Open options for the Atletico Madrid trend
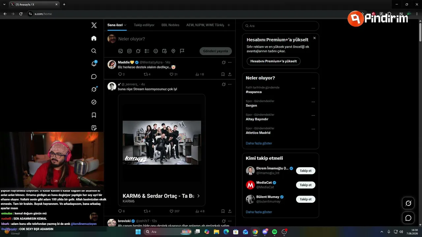 [x=313, y=129]
